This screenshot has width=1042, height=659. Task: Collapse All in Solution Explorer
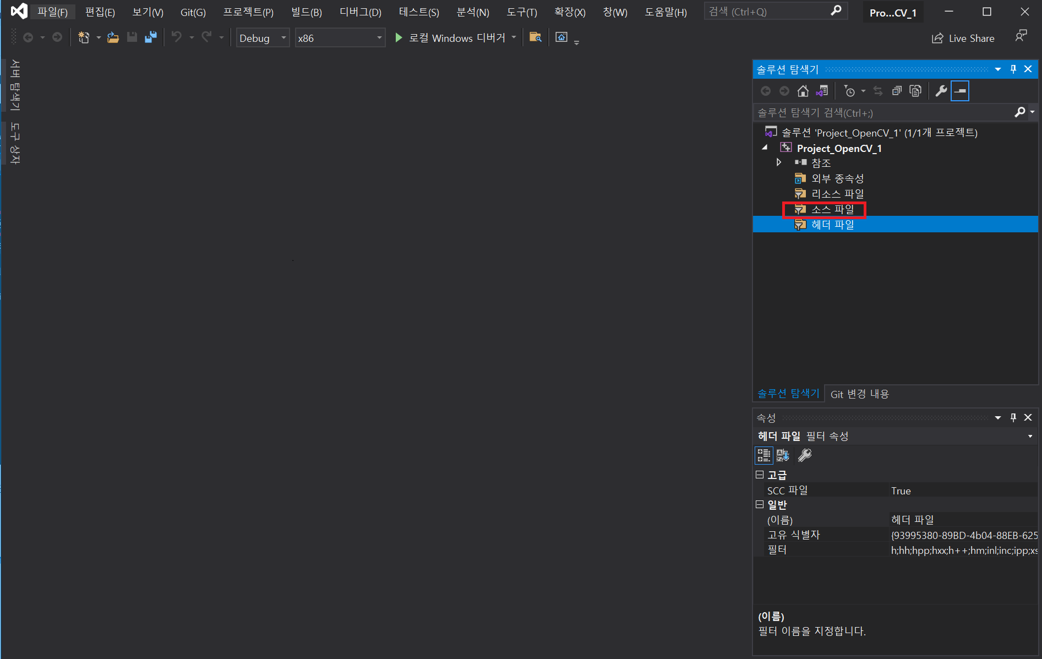[897, 91]
